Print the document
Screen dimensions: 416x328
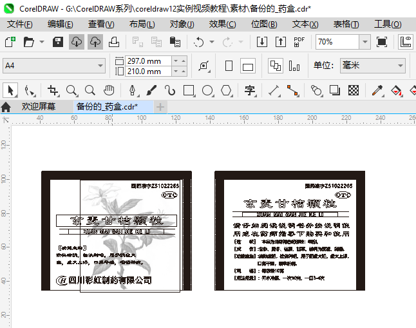pyautogui.click(x=114, y=42)
